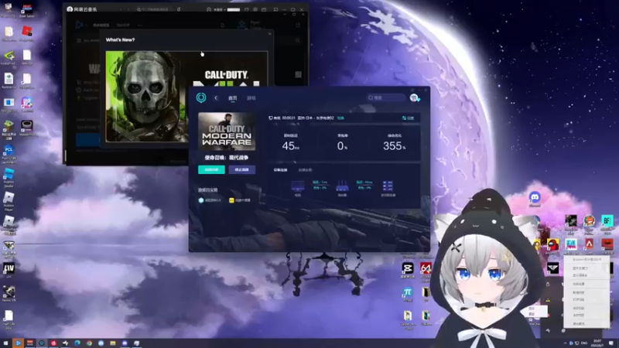619x348 pixels.
Task: Select the first sub-tab below the stats
Action: click(x=280, y=170)
